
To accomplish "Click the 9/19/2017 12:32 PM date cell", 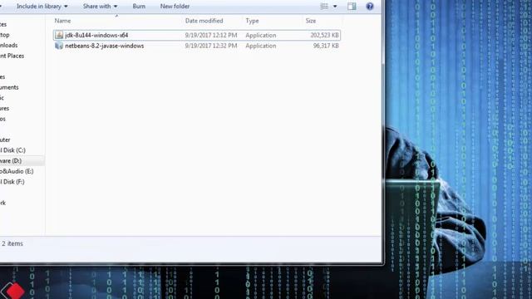I will (211, 46).
